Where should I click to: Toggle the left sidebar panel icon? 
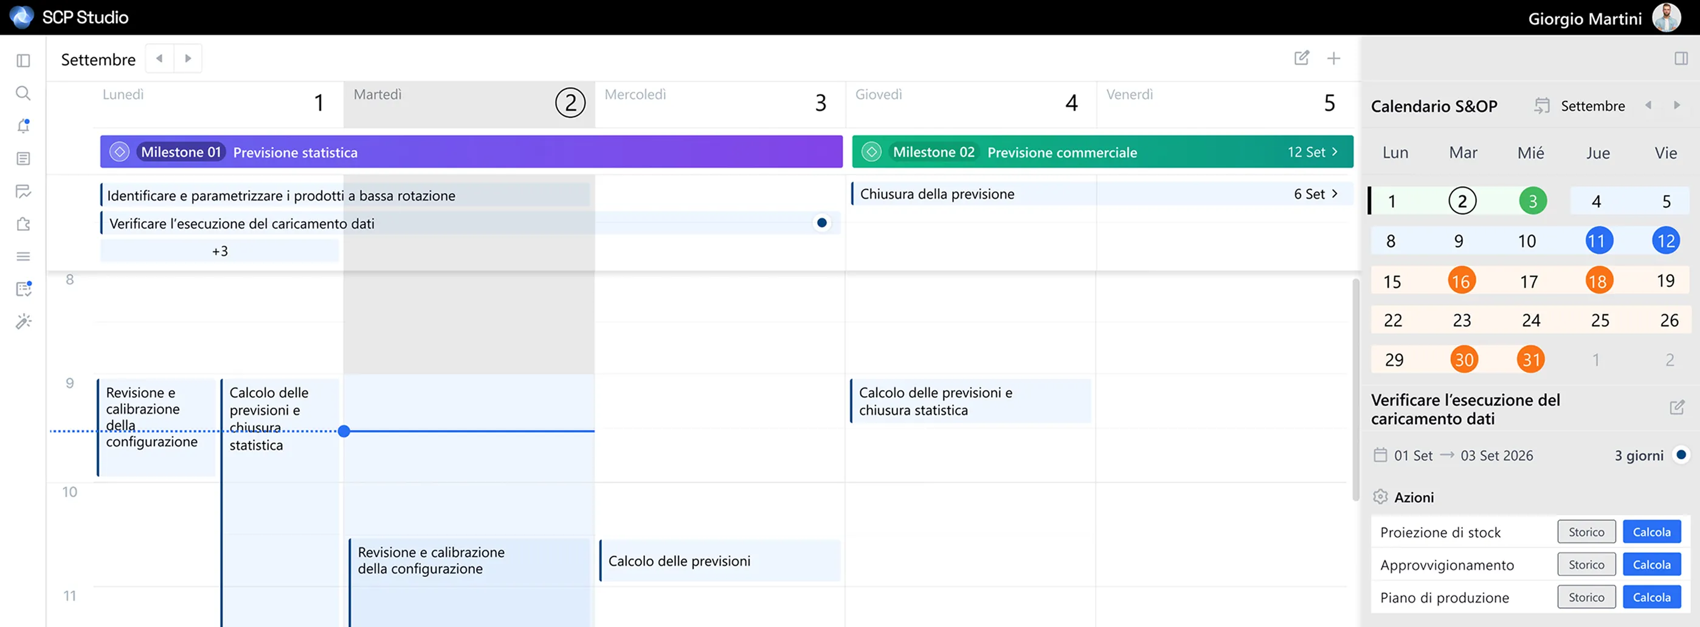[23, 61]
